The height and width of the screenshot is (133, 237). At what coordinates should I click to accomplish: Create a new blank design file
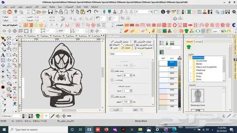(33, 12)
